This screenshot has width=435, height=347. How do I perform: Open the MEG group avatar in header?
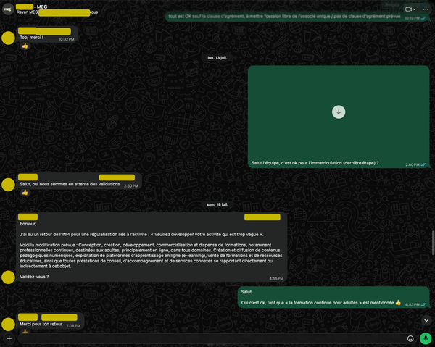8,9
